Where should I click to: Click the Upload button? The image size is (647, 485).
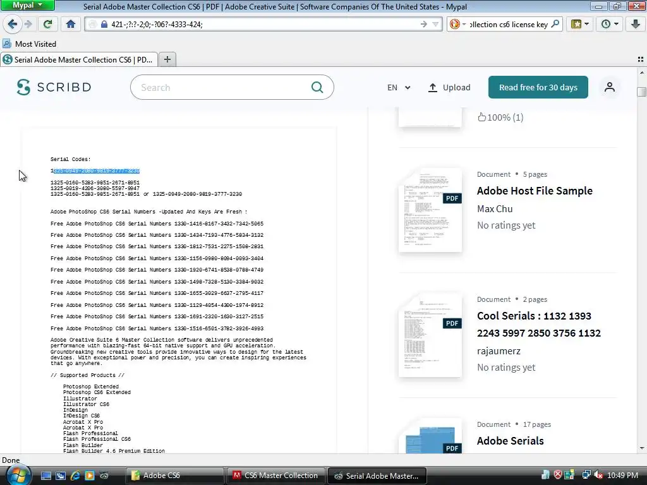pos(449,87)
